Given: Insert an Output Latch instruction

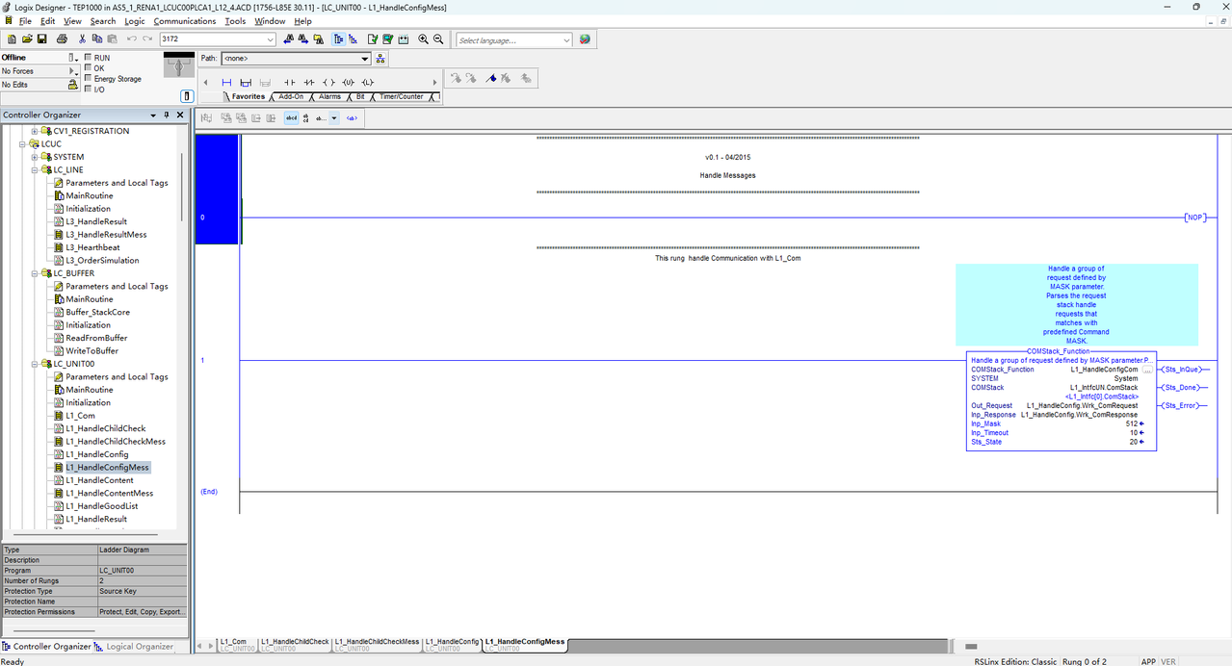Looking at the screenshot, I should tap(367, 82).
